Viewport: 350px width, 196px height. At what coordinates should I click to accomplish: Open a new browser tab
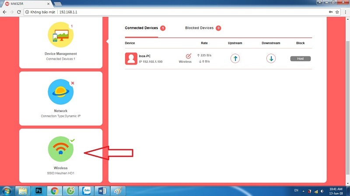coord(58,4)
